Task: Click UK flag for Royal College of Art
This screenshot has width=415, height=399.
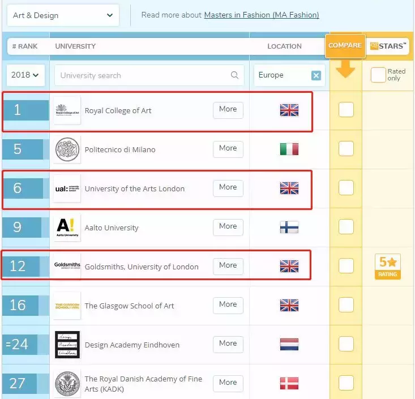Action: pos(289,110)
